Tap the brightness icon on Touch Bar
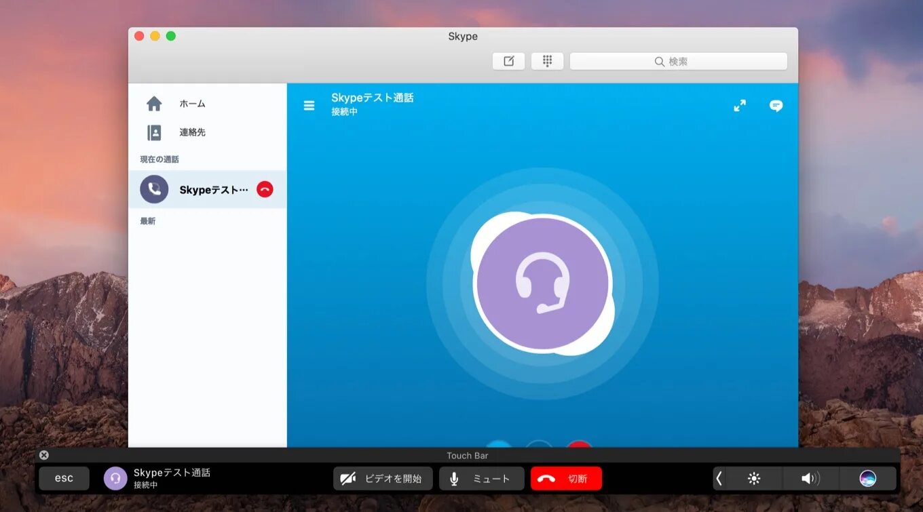Viewport: 923px width, 512px height. pyautogui.click(x=753, y=478)
